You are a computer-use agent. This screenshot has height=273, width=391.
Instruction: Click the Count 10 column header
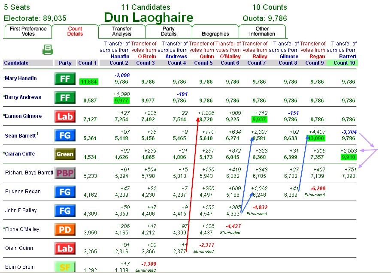[342, 63]
